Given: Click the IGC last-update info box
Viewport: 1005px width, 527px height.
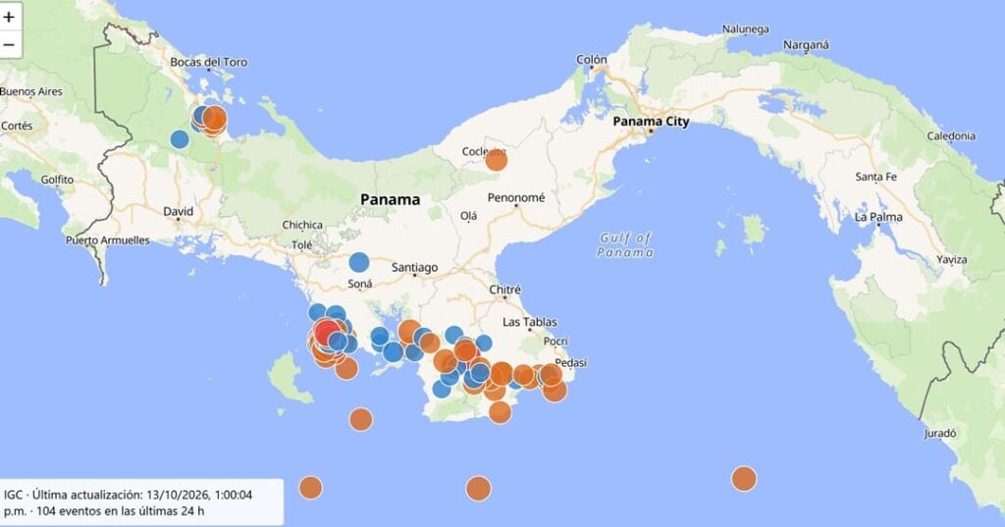Looking at the screenshot, I should [141, 502].
